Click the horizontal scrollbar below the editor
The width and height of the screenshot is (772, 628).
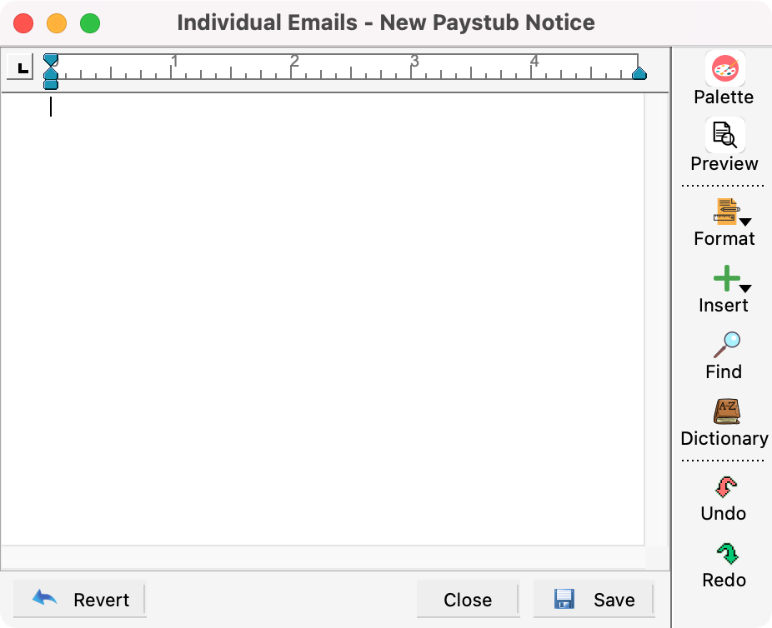[323, 556]
